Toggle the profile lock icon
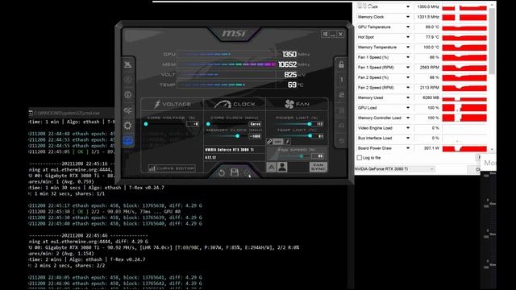516x290 pixels. click(341, 64)
